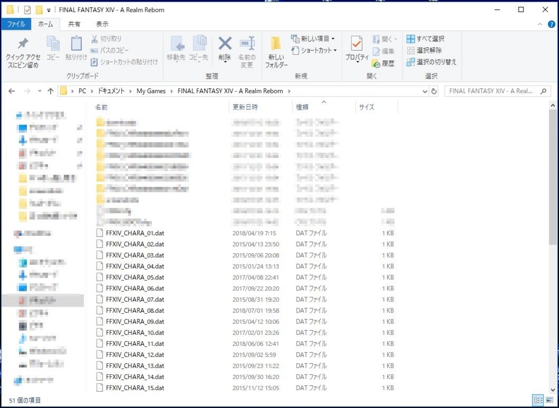
Task: Expand the address bar history dropdown
Action: click(x=425, y=92)
